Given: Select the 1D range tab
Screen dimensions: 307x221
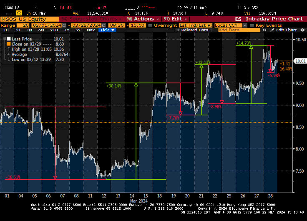Looking at the screenshot, I should [6, 30].
